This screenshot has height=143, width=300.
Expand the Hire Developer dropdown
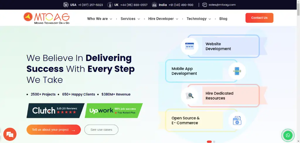[x=163, y=19]
